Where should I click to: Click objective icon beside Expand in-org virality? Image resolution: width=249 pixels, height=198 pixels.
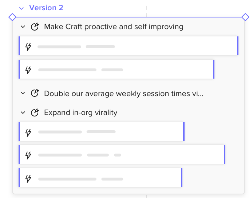pyautogui.click(x=35, y=112)
